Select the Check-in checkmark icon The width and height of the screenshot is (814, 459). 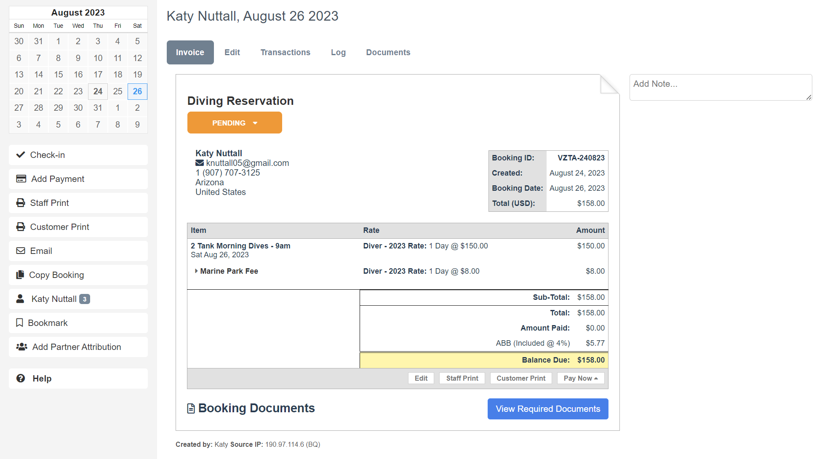click(21, 155)
